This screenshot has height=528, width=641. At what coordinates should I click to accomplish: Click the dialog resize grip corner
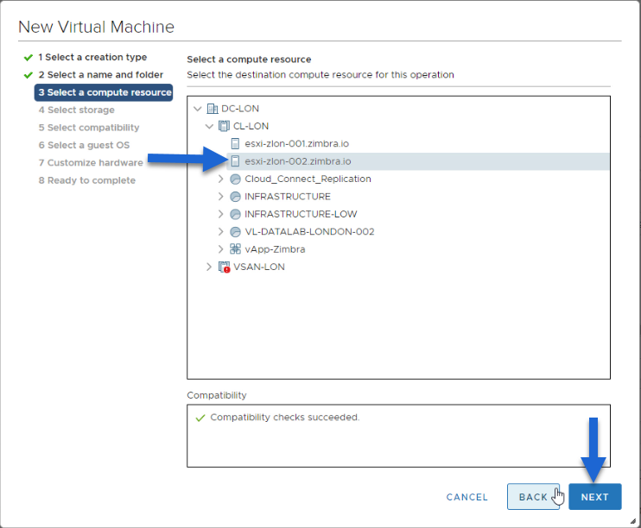632,520
